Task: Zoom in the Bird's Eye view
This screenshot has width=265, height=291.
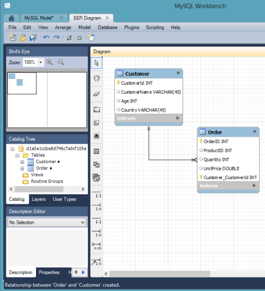Action: [x=49, y=62]
